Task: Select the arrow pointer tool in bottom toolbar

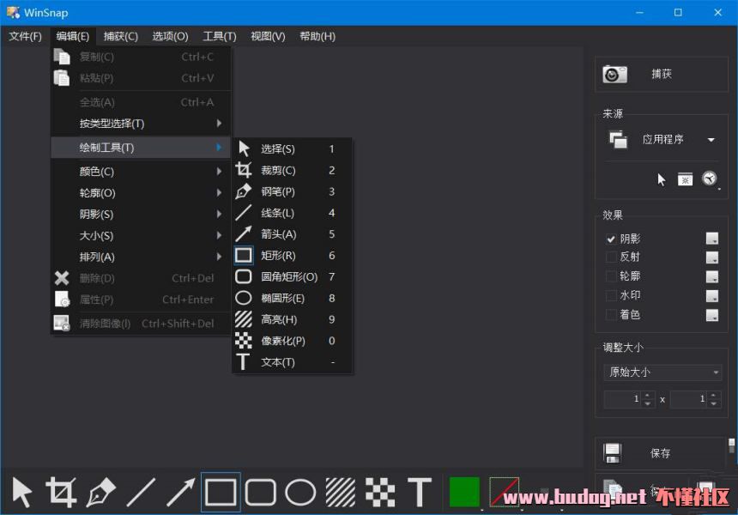Action: coord(22,493)
